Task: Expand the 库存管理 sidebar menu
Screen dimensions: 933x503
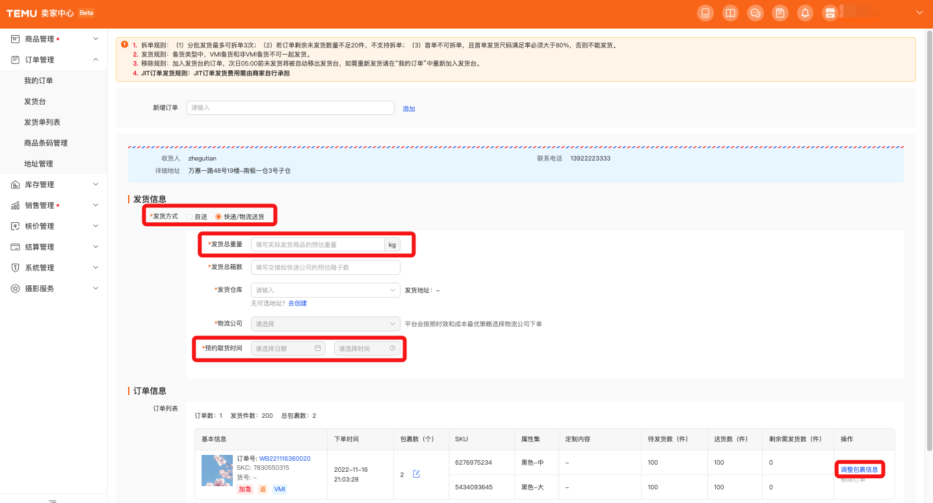Action: 54,185
